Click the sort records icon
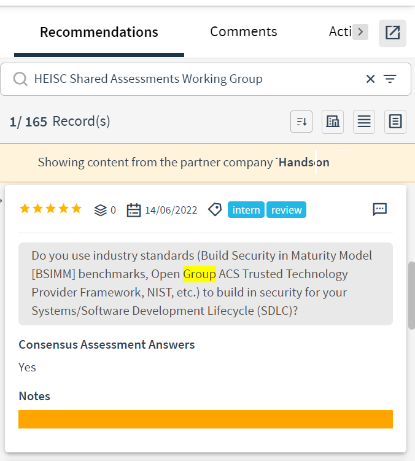Image resolution: width=415 pixels, height=461 pixels. pos(301,122)
